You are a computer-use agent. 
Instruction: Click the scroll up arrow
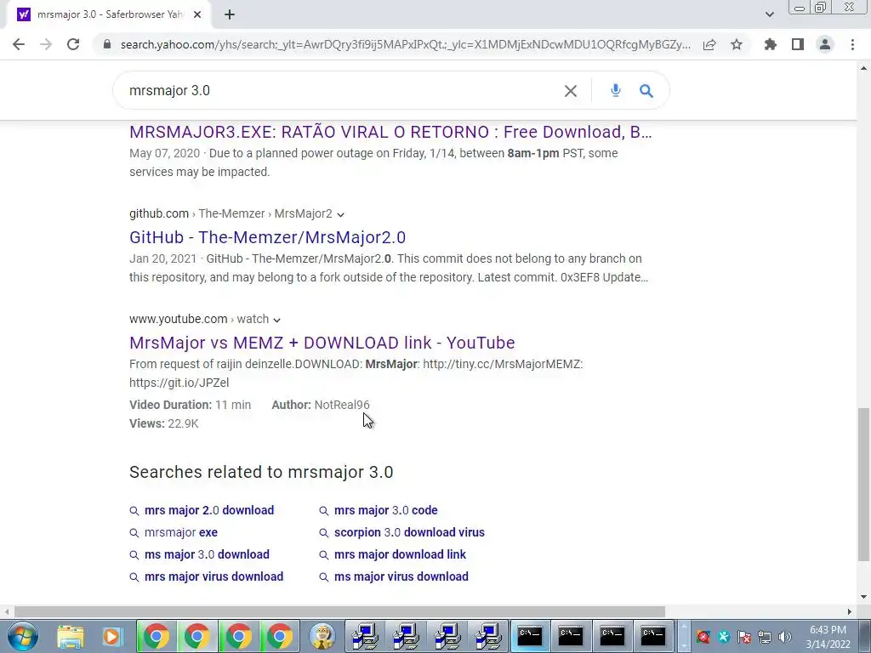[863, 68]
